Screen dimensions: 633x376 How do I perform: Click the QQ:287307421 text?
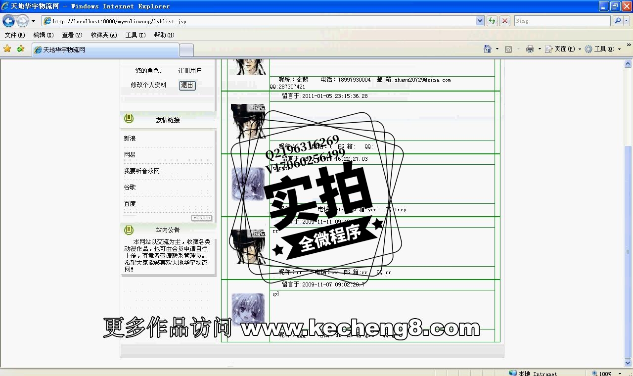click(287, 87)
